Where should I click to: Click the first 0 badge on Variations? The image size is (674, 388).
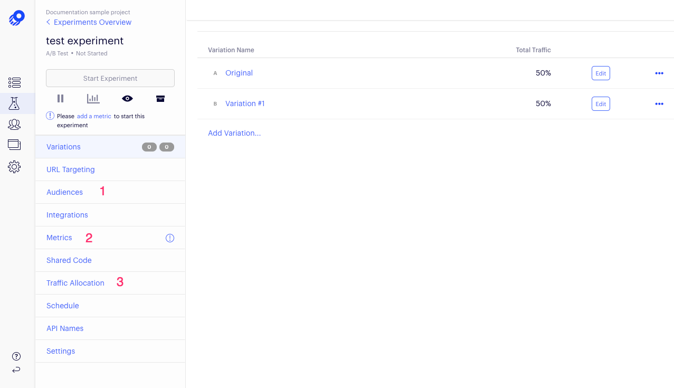click(x=149, y=147)
